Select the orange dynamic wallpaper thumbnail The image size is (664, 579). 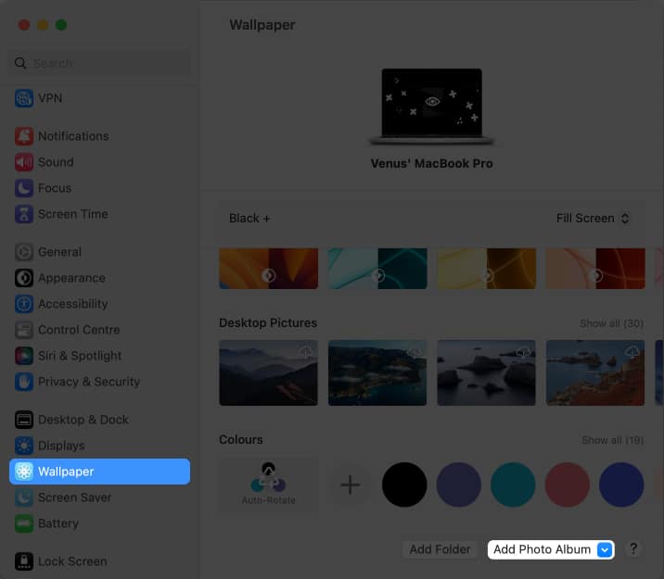coord(269,269)
